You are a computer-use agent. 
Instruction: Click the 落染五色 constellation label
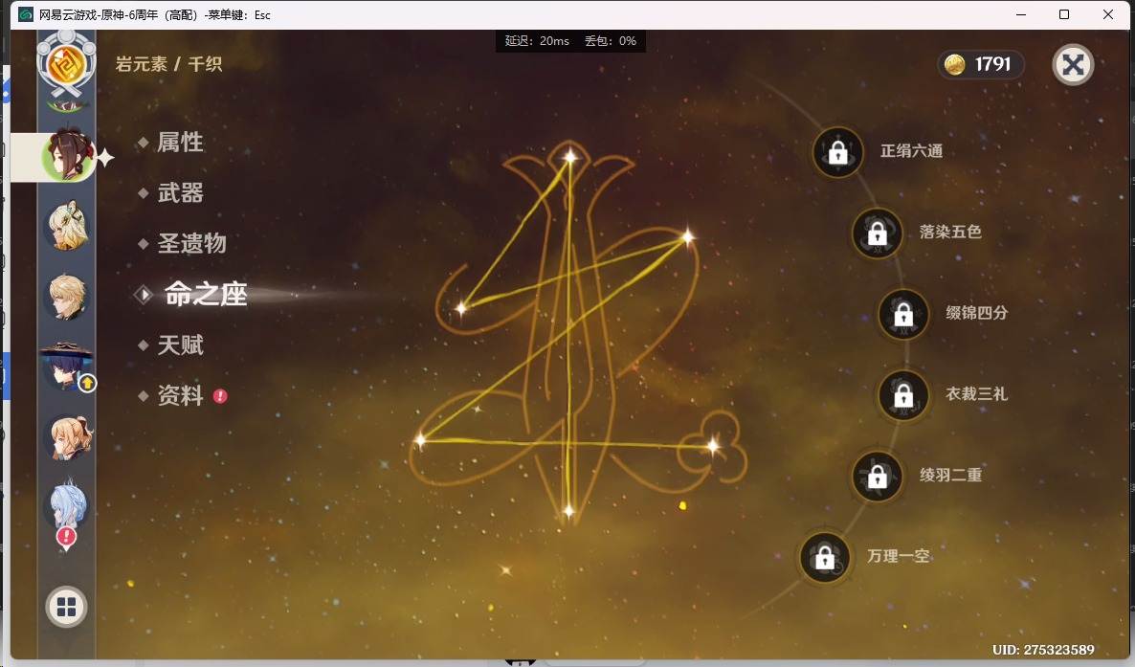(950, 232)
